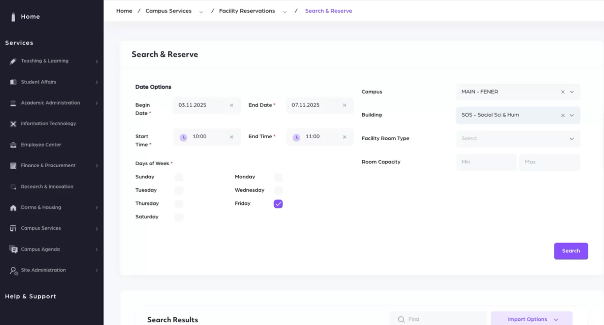Image resolution: width=604 pixels, height=325 pixels.
Task: Click the search magnifier icon beside Find
Action: point(401,320)
